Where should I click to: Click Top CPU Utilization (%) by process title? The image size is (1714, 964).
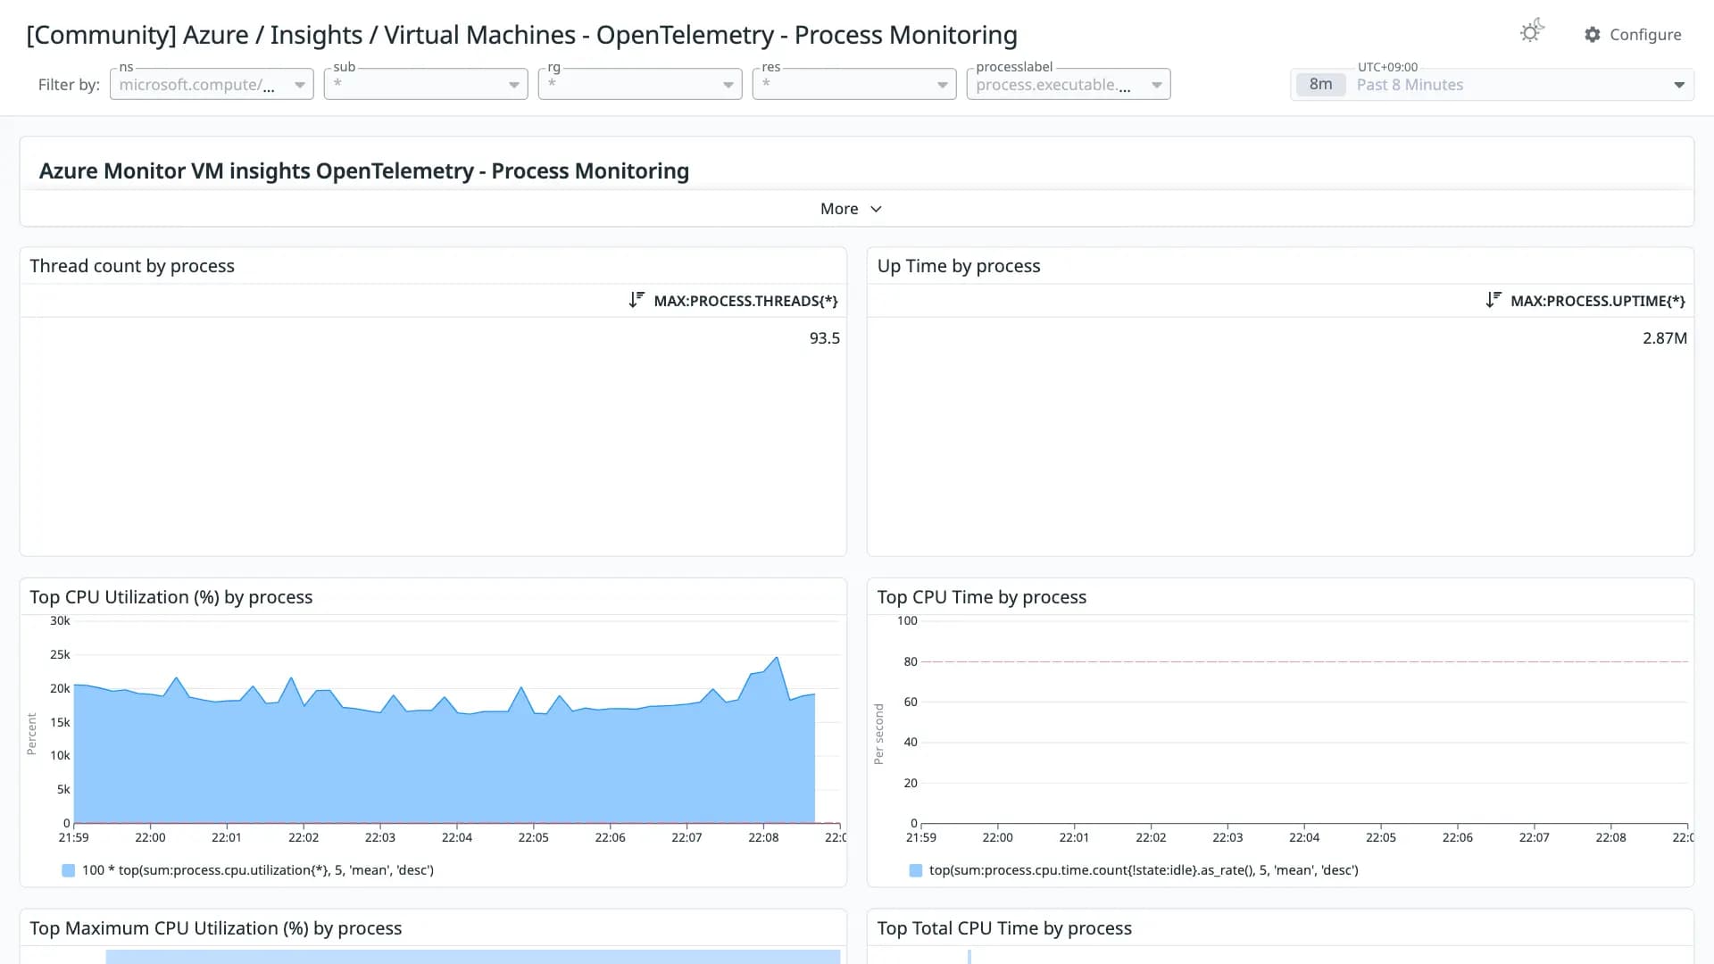tap(171, 597)
